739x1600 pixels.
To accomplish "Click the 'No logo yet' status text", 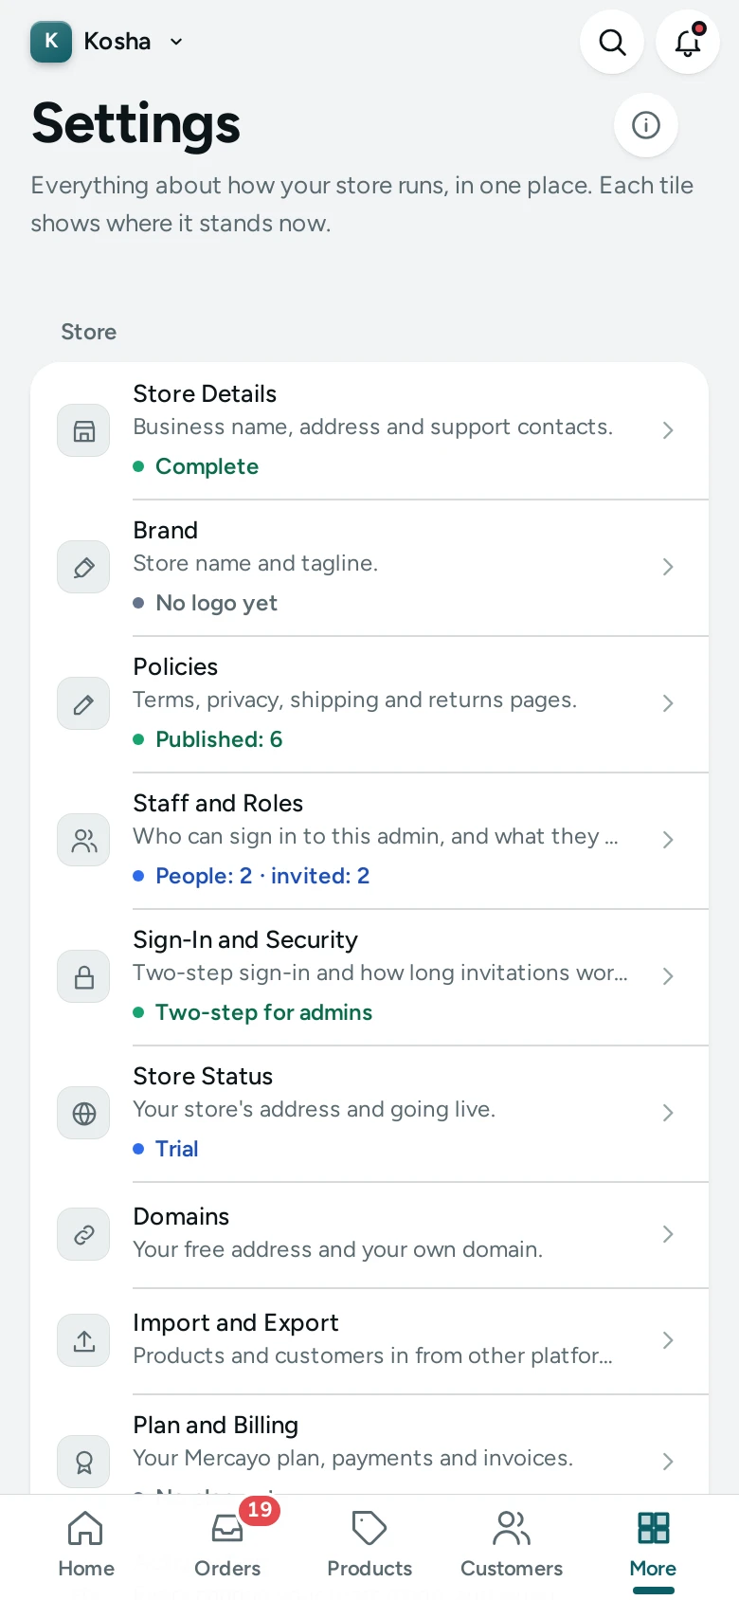I will 216,603.
